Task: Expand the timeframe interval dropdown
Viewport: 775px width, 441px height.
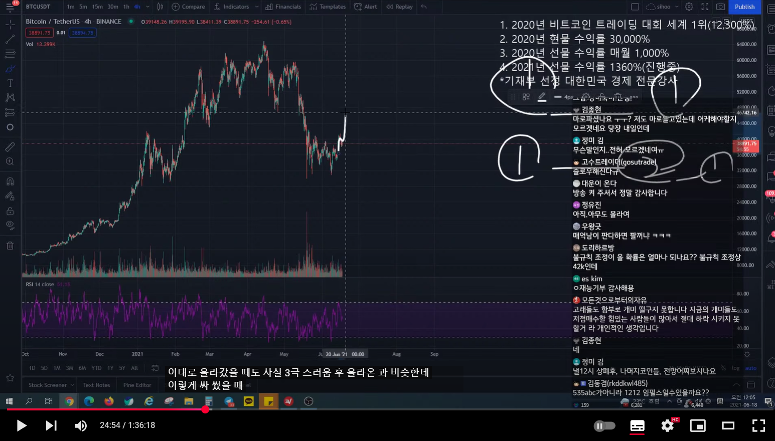Action: [147, 7]
